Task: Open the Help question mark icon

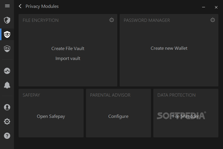Action: pyautogui.click(x=7, y=136)
